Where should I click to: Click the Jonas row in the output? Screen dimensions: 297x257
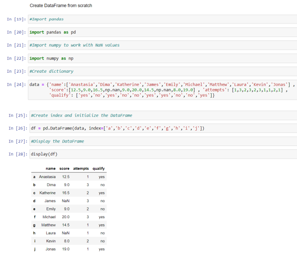coord(69,249)
